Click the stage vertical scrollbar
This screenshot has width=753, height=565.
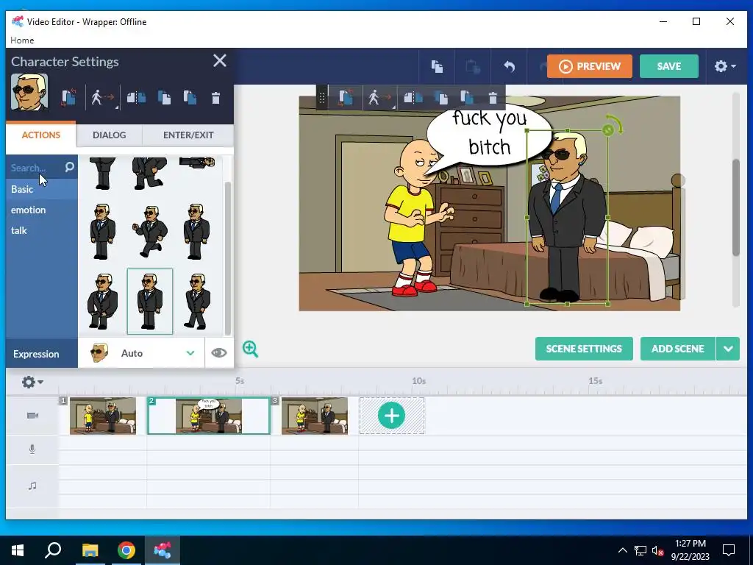[x=735, y=207]
